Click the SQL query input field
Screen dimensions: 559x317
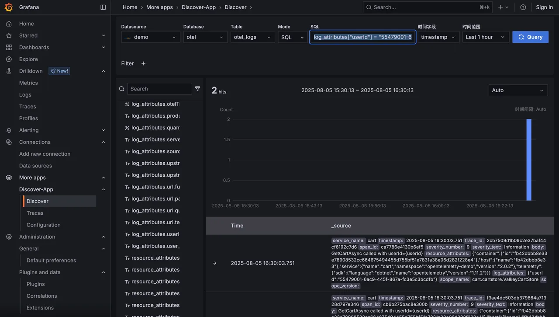pos(362,37)
